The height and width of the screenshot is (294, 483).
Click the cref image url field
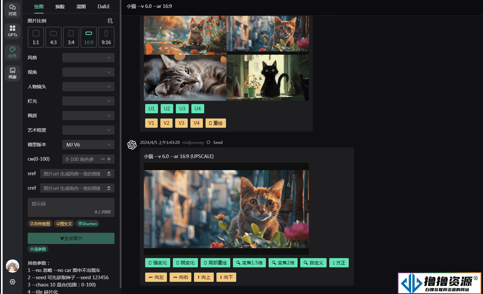tap(72, 188)
